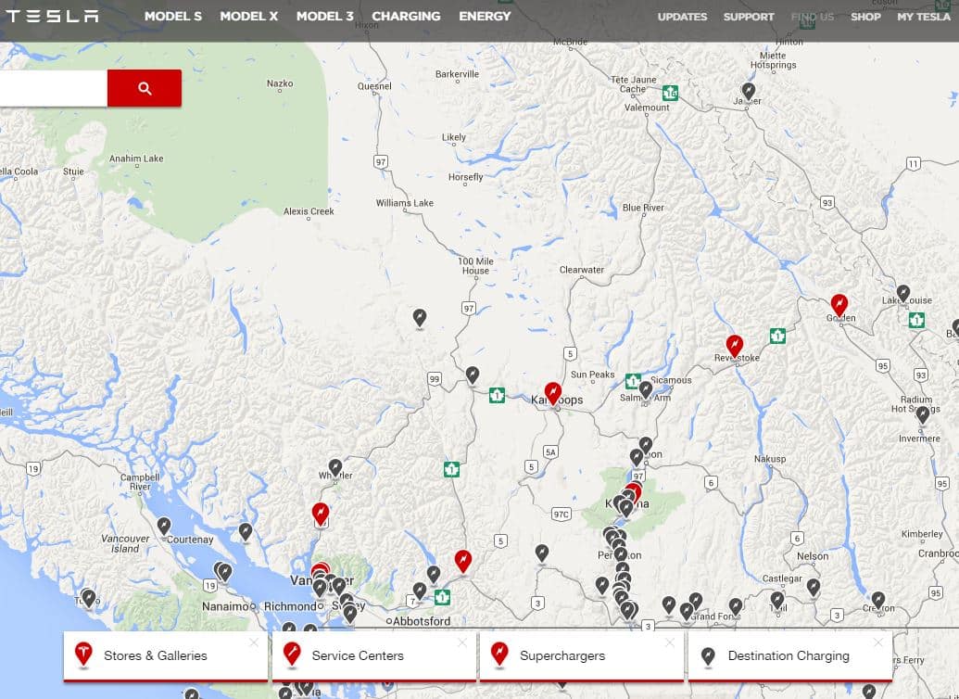Screen dimensions: 959x699
Task: Open My Tesla account link
Action: click(x=924, y=17)
